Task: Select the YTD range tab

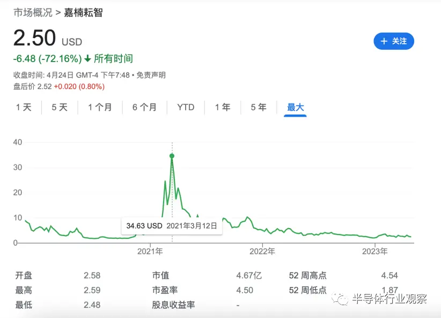Action: point(186,108)
